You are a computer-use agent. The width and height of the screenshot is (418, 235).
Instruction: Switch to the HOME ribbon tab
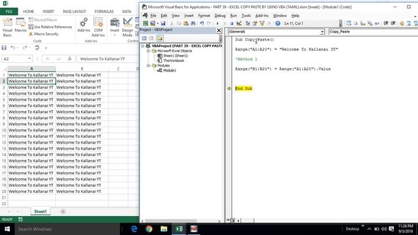tap(29, 12)
